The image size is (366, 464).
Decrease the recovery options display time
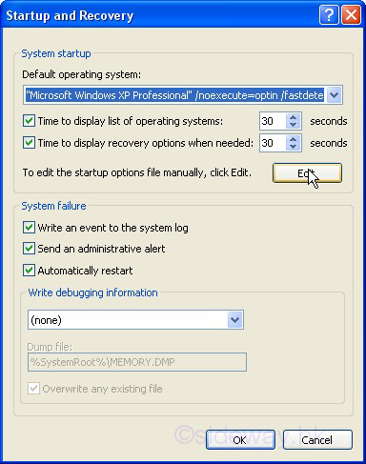pyautogui.click(x=293, y=147)
